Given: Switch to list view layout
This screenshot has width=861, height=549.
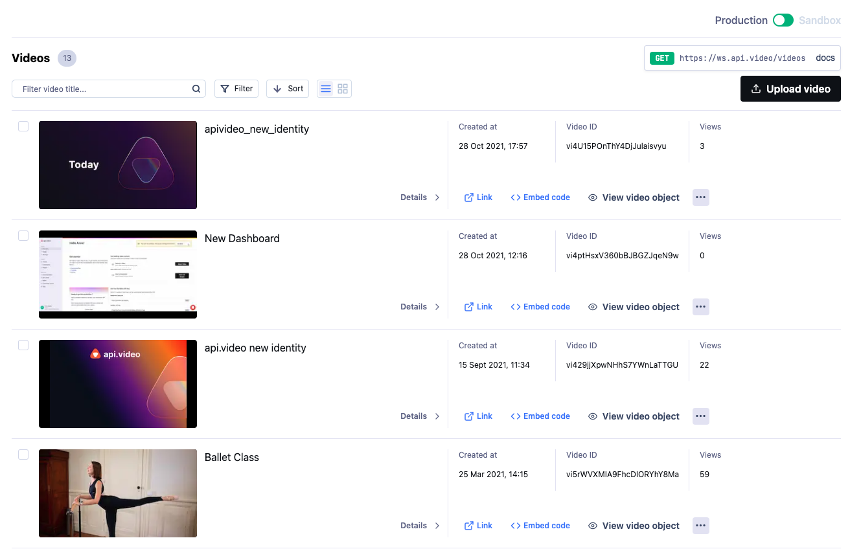Looking at the screenshot, I should tap(326, 89).
